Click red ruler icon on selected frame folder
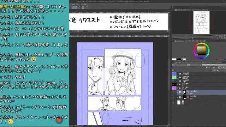The image size is (226, 127). 188,92
